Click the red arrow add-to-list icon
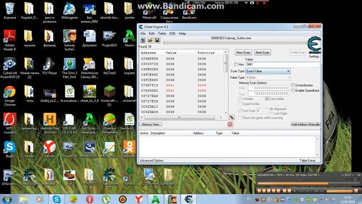Image resolution: width=362 pixels, height=204 pixels. [x=232, y=117]
